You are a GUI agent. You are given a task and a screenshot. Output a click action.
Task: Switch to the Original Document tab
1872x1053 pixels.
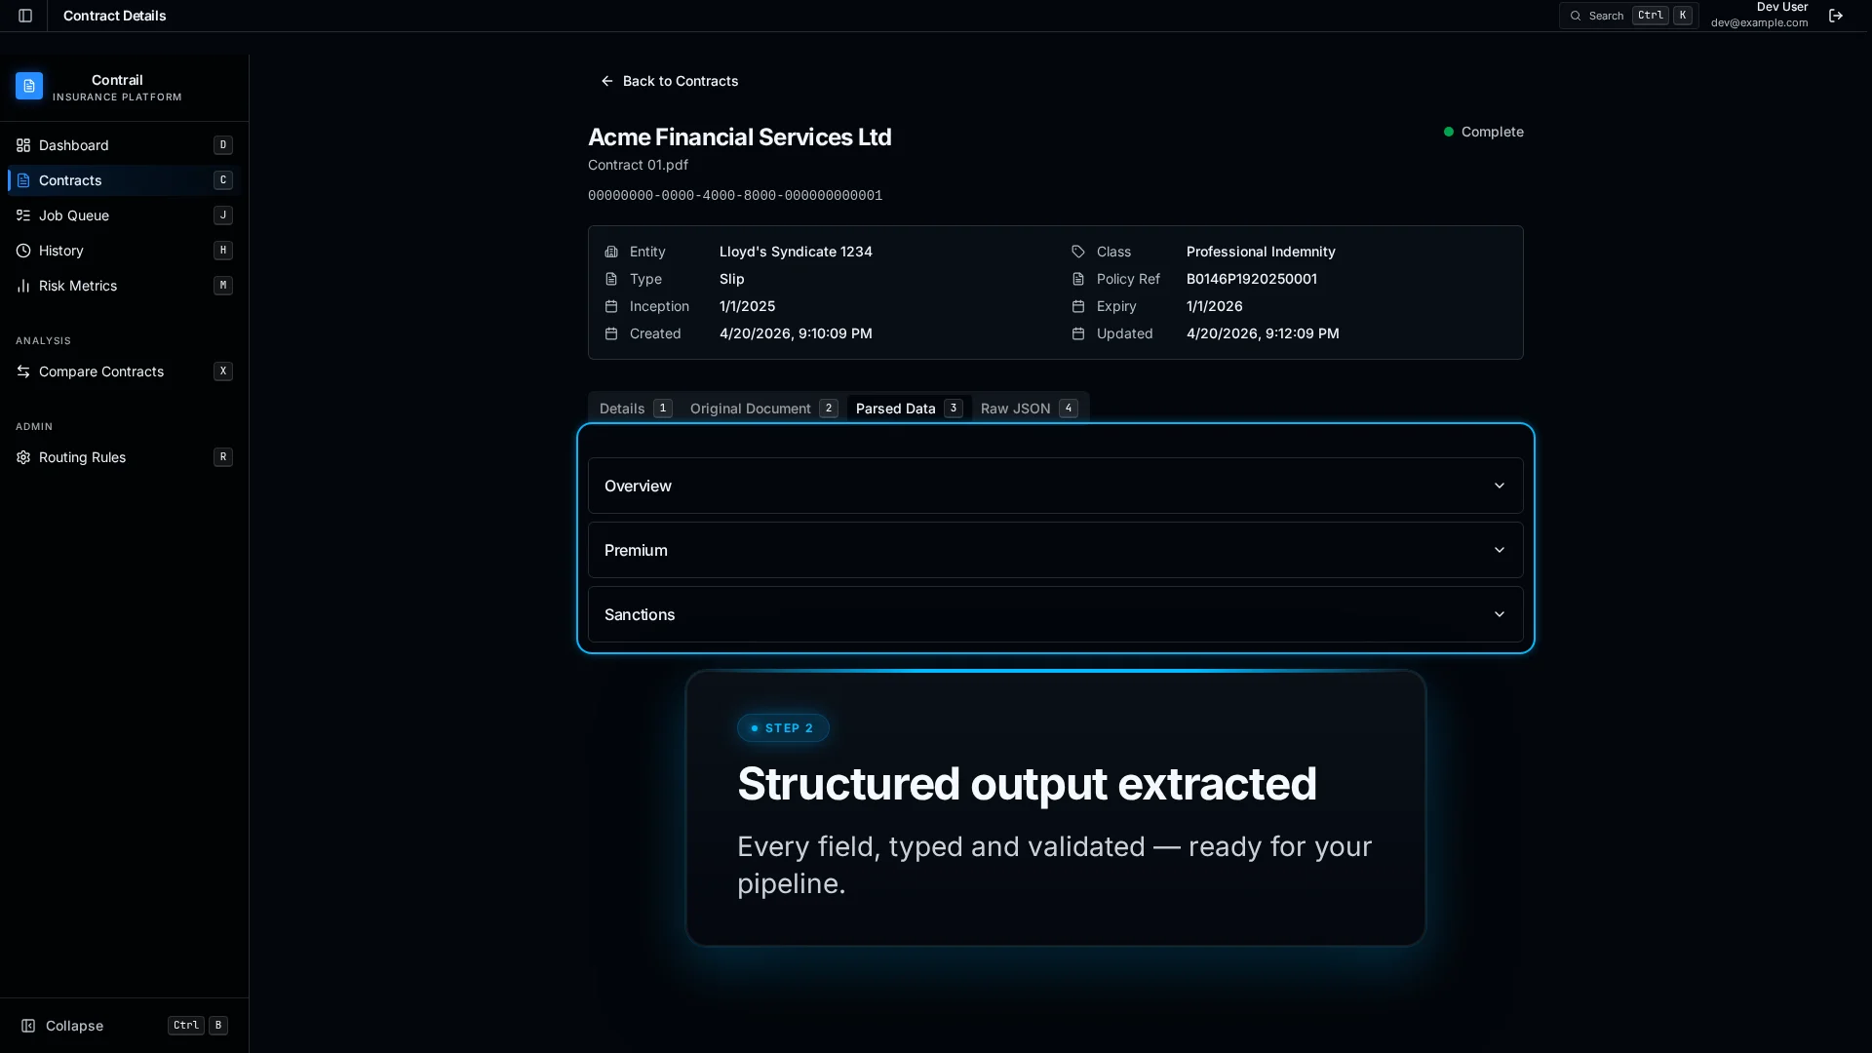763,409
